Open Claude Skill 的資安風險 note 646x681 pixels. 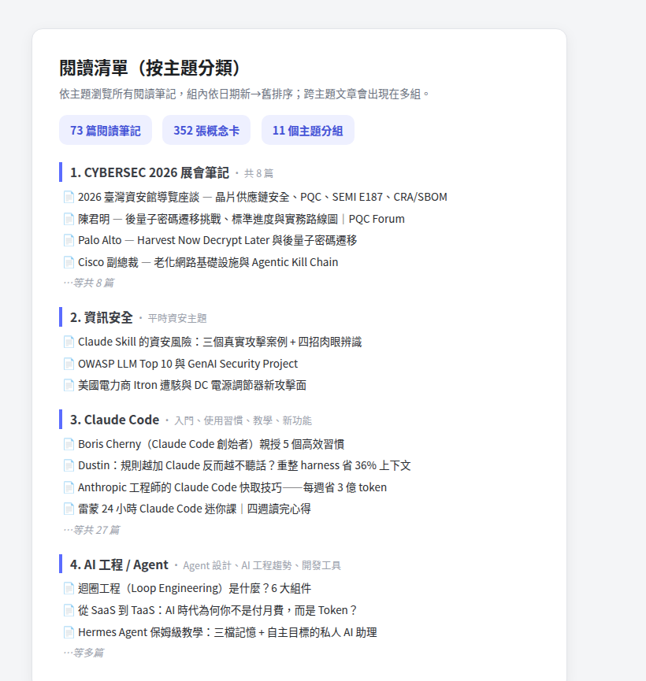220,342
